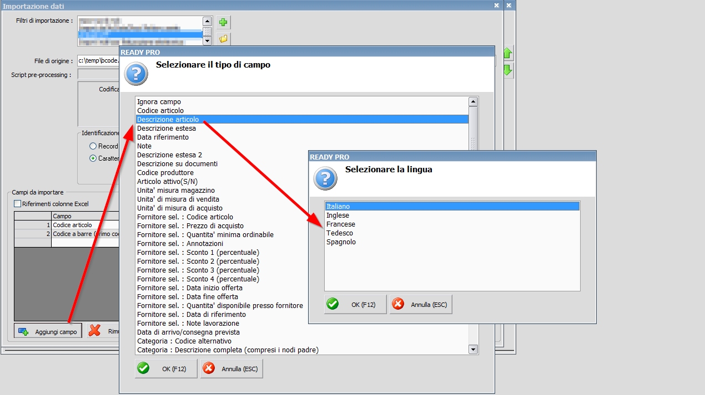Select Quantita' disponibile presso fornitore entry
Viewport: 705px width, 395px height.
(x=222, y=305)
